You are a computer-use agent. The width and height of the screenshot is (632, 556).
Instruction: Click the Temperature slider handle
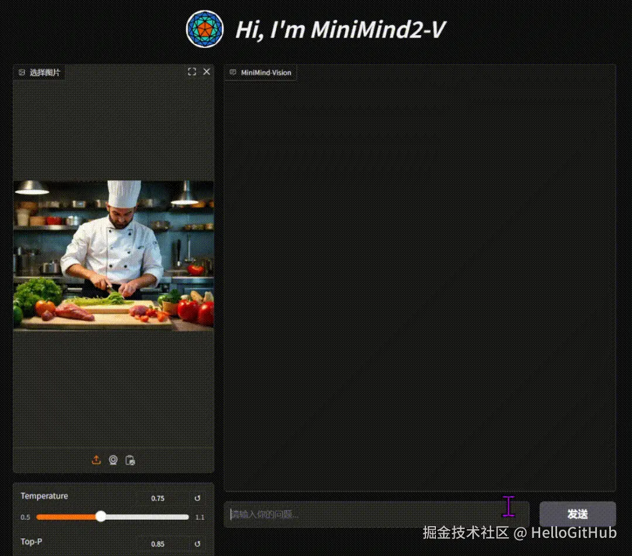tap(101, 516)
